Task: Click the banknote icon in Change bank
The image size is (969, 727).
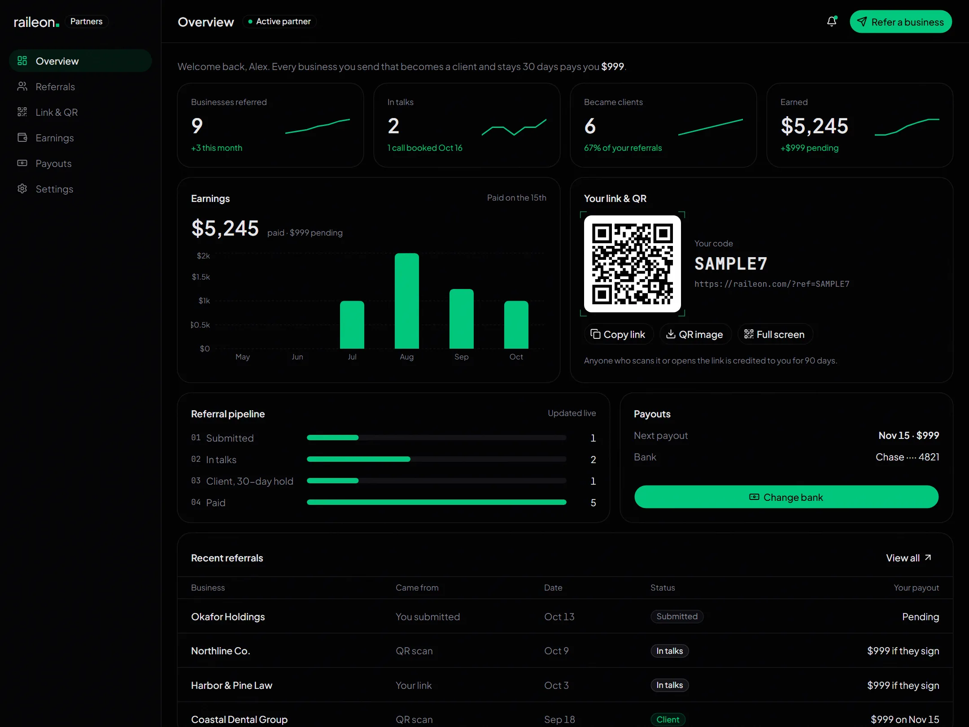Action: [754, 497]
